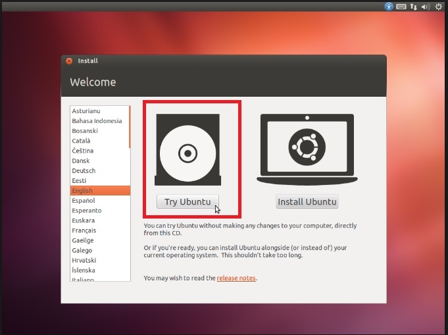Image resolution: width=448 pixels, height=335 pixels.
Task: Select Eesti language
Action: pos(99,180)
